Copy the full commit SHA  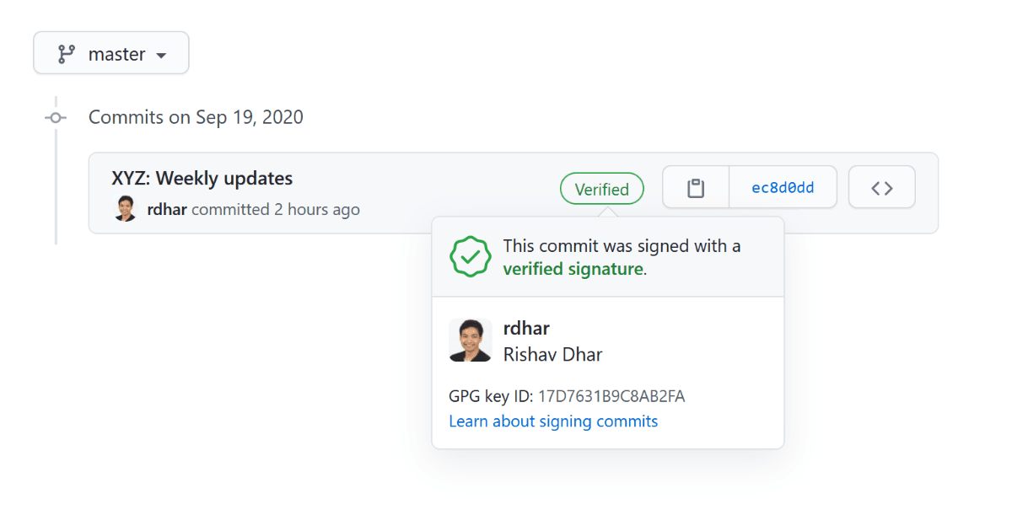coord(696,188)
